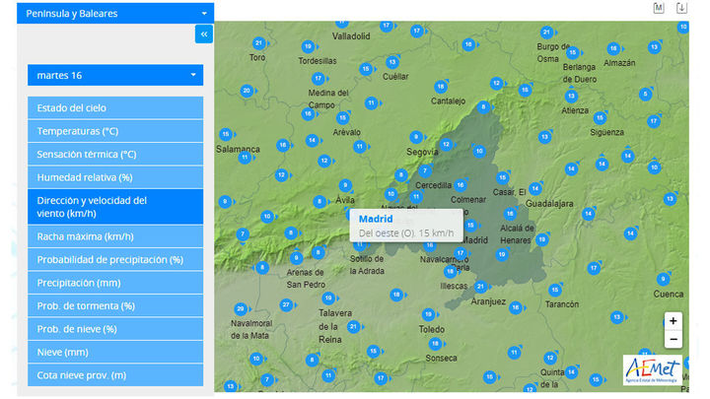Select Prob. de tormenta (%) layer

coord(115,305)
